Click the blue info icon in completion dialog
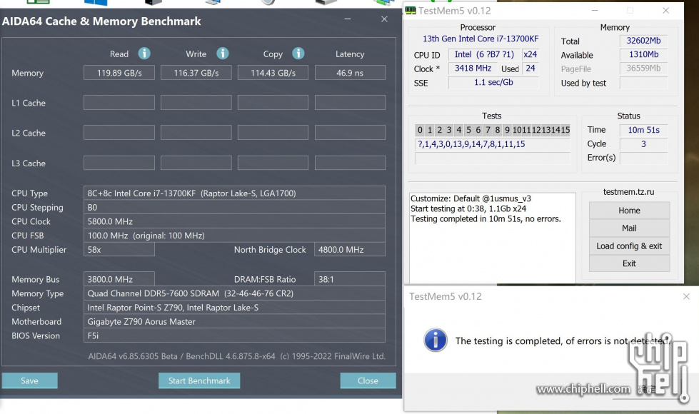 coord(435,340)
